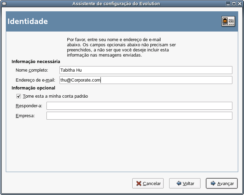Advance with the Avançar button
The height and width of the screenshot is (195, 244).
[x=222, y=183]
